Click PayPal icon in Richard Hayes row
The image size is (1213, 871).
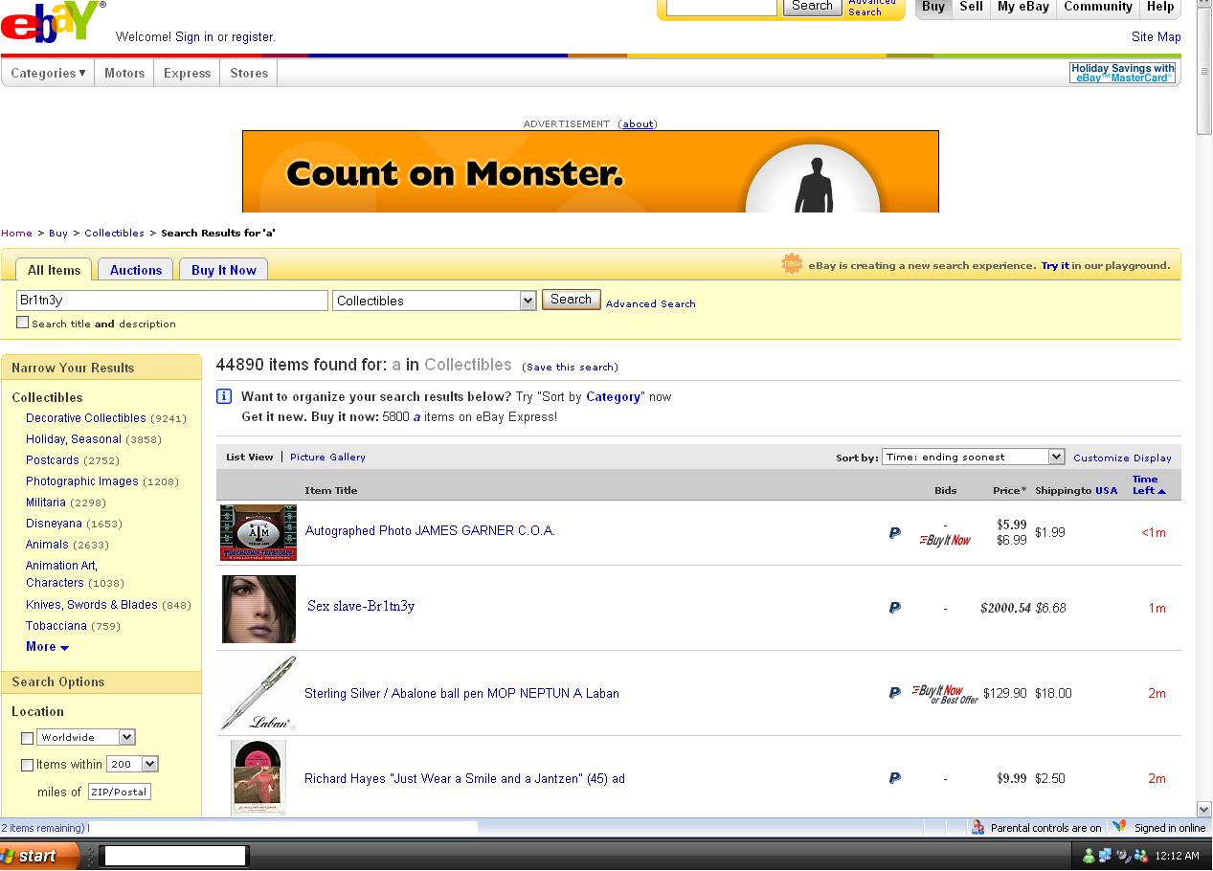tap(894, 777)
